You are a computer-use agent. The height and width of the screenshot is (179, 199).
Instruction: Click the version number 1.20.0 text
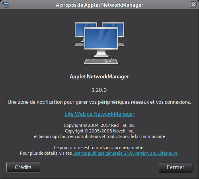pyautogui.click(x=99, y=90)
